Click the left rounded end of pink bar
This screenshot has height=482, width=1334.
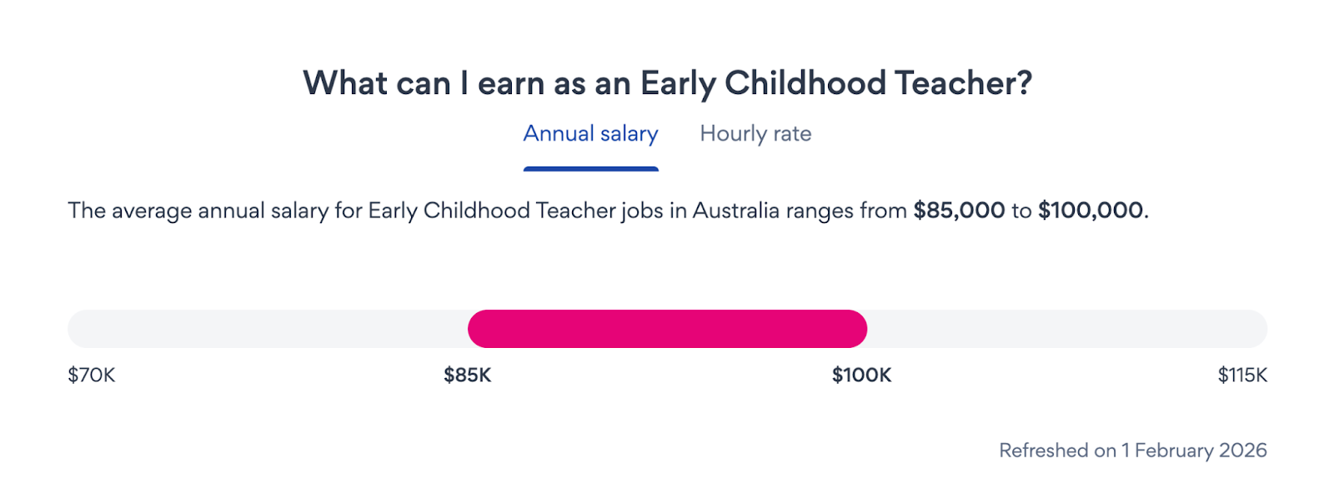click(x=479, y=329)
